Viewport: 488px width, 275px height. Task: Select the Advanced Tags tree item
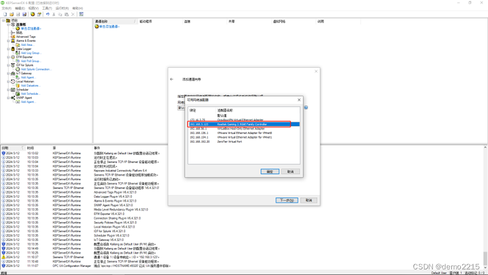(x=26, y=37)
